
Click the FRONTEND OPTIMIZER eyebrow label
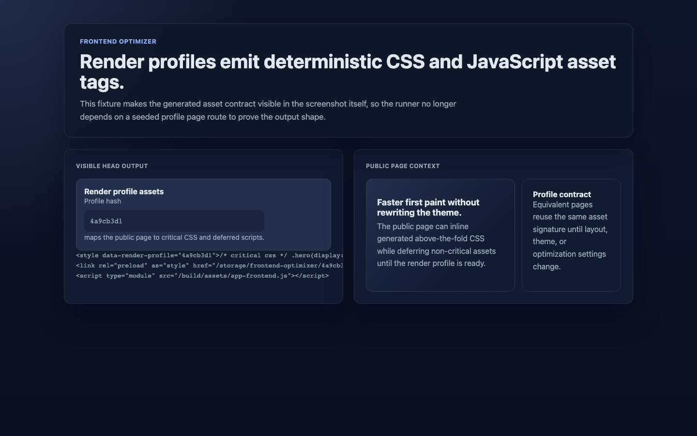coord(118,42)
